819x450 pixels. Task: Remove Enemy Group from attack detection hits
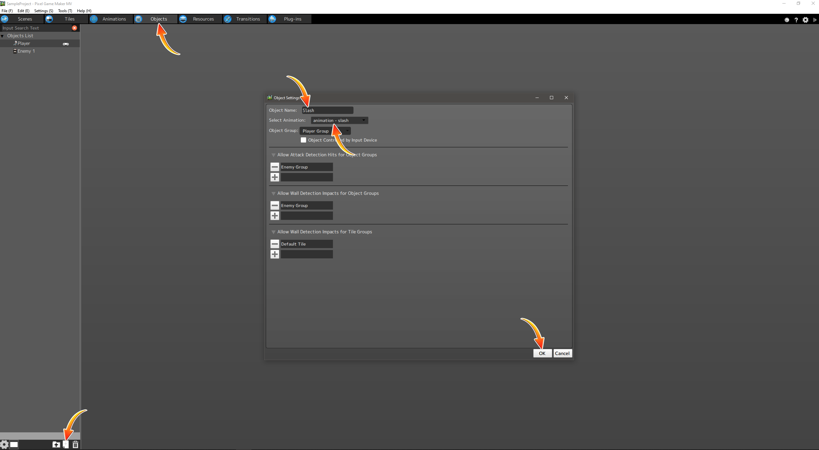(x=275, y=167)
